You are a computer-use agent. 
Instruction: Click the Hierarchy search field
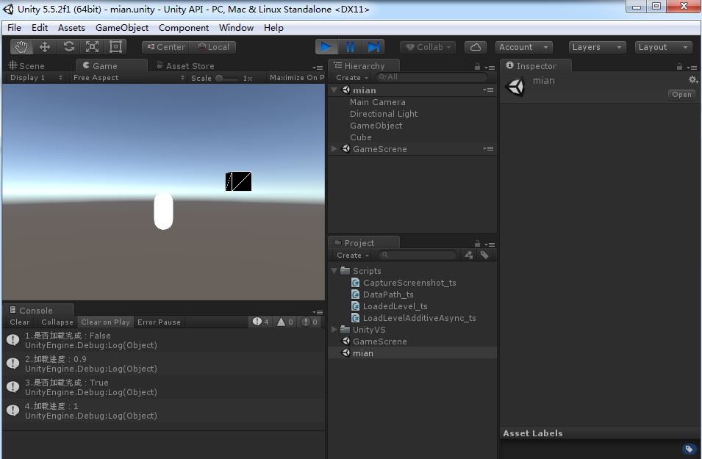431,77
